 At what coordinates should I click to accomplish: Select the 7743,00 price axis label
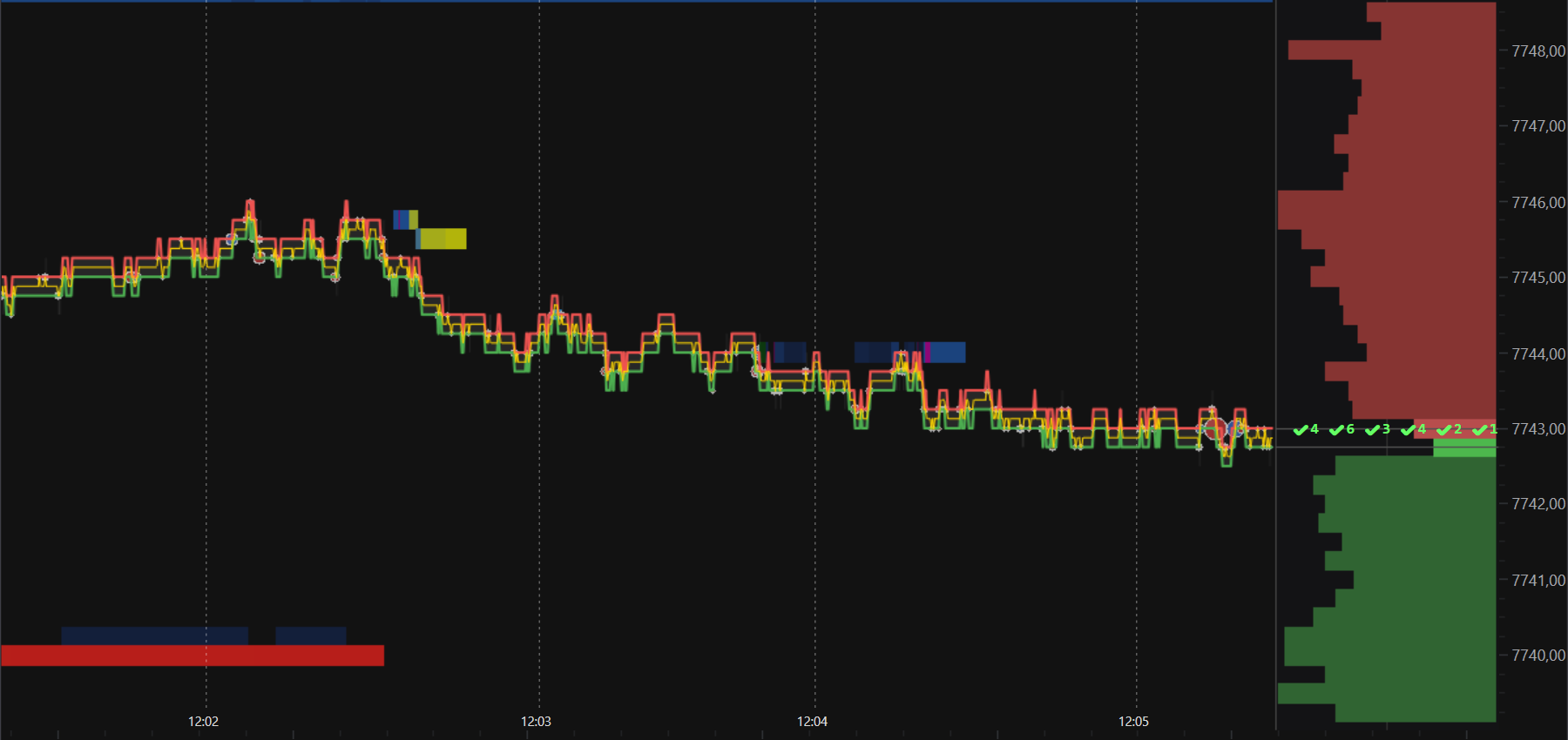pyautogui.click(x=1538, y=429)
